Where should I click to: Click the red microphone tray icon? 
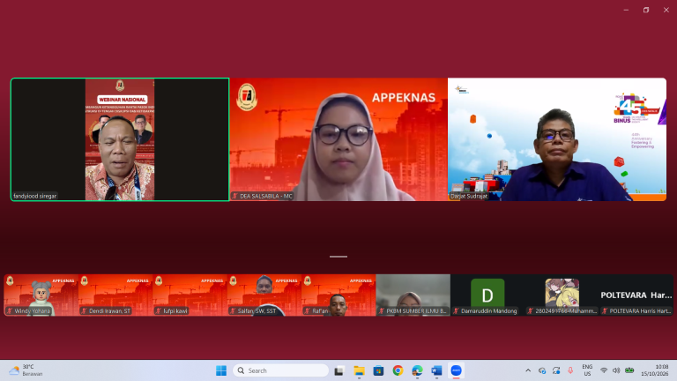click(570, 370)
